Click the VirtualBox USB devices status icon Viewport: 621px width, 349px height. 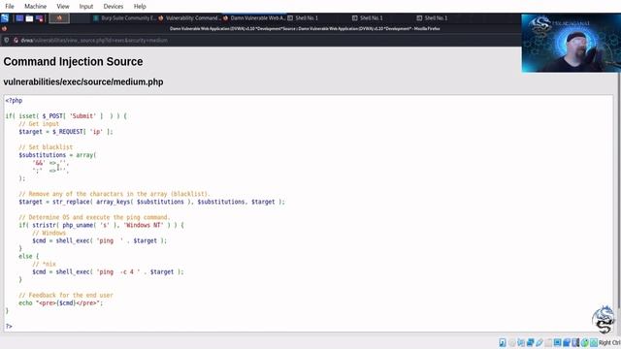point(539,342)
